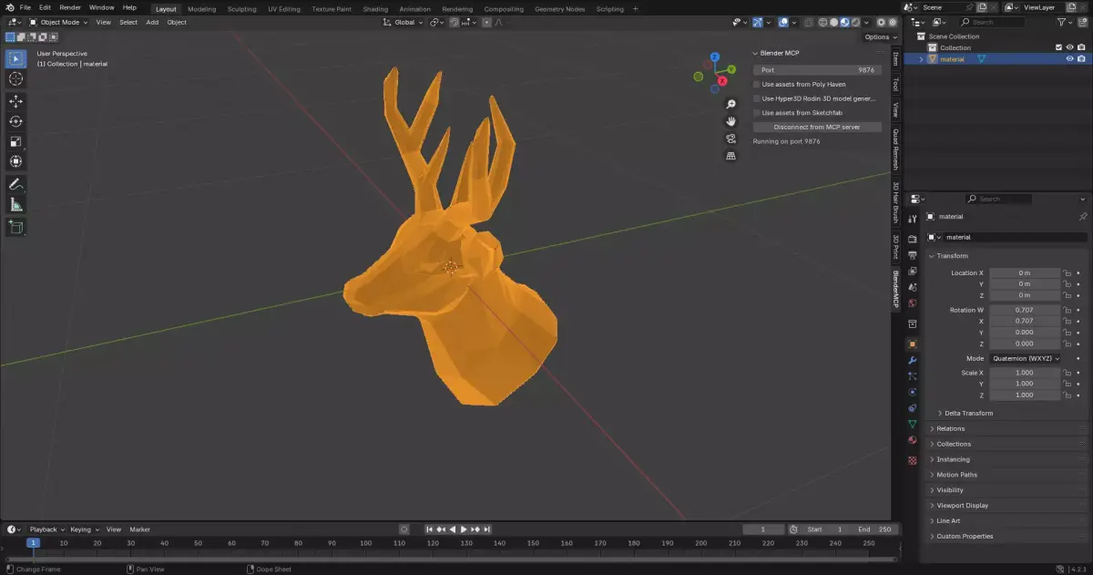1093x575 pixels.
Task: Lock the Location X value
Action: [1067, 273]
